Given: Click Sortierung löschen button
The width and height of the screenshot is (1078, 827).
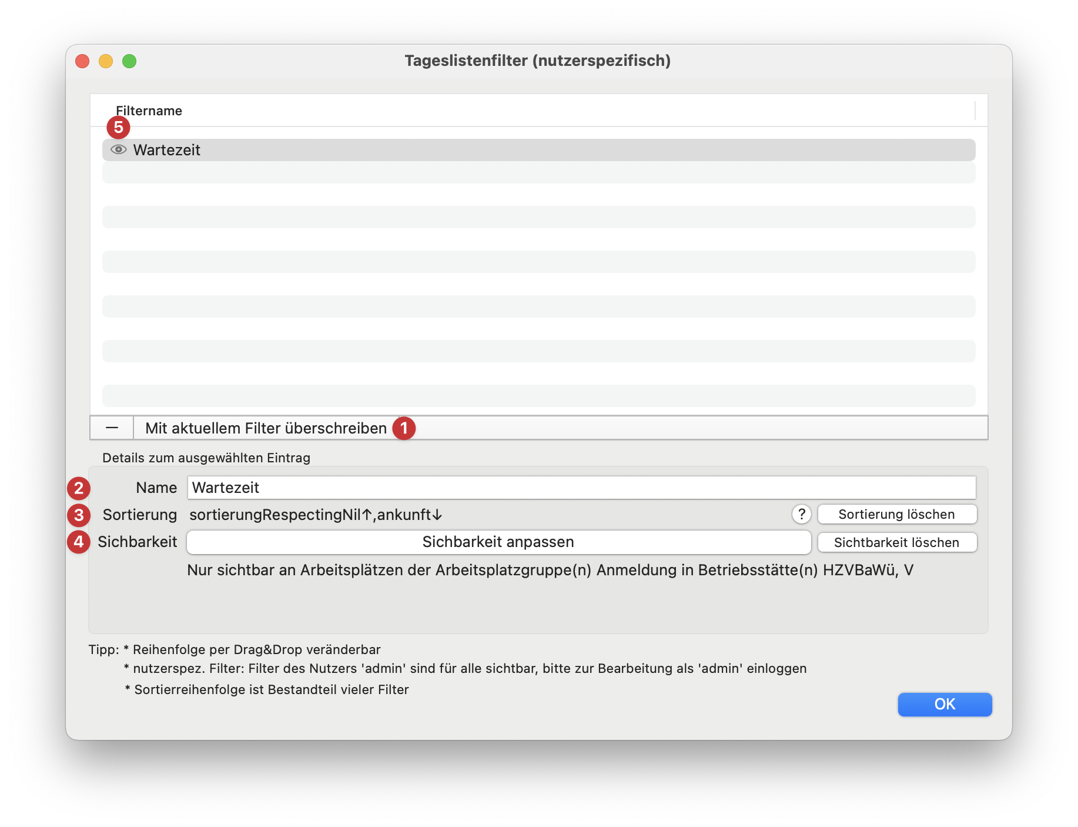Looking at the screenshot, I should (x=897, y=514).
